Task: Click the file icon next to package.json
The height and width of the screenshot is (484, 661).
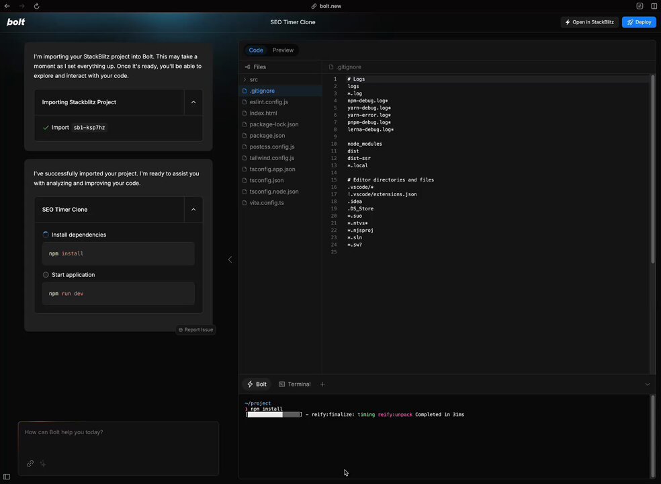Action: (x=245, y=135)
